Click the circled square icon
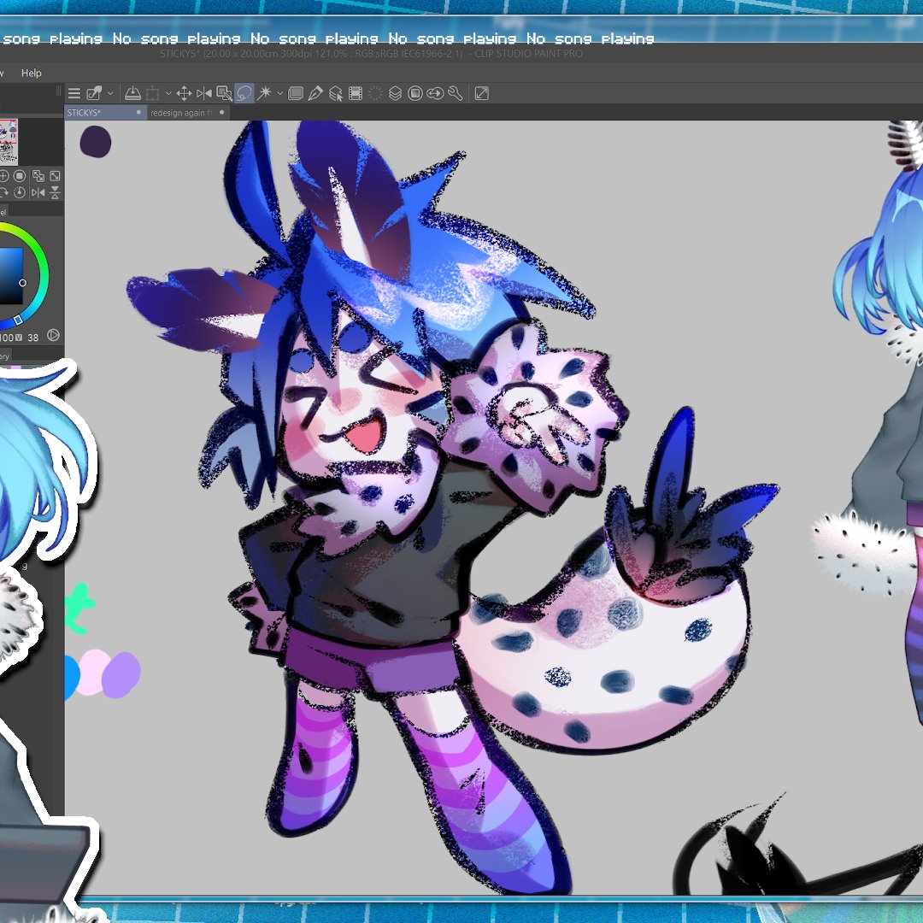 coord(415,94)
